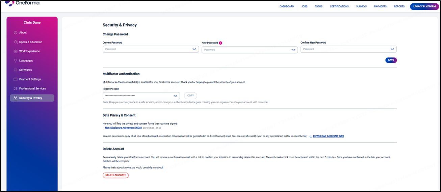The width and height of the screenshot is (441, 192).
Task: Click the Payment Settings card icon
Action: 16,79
